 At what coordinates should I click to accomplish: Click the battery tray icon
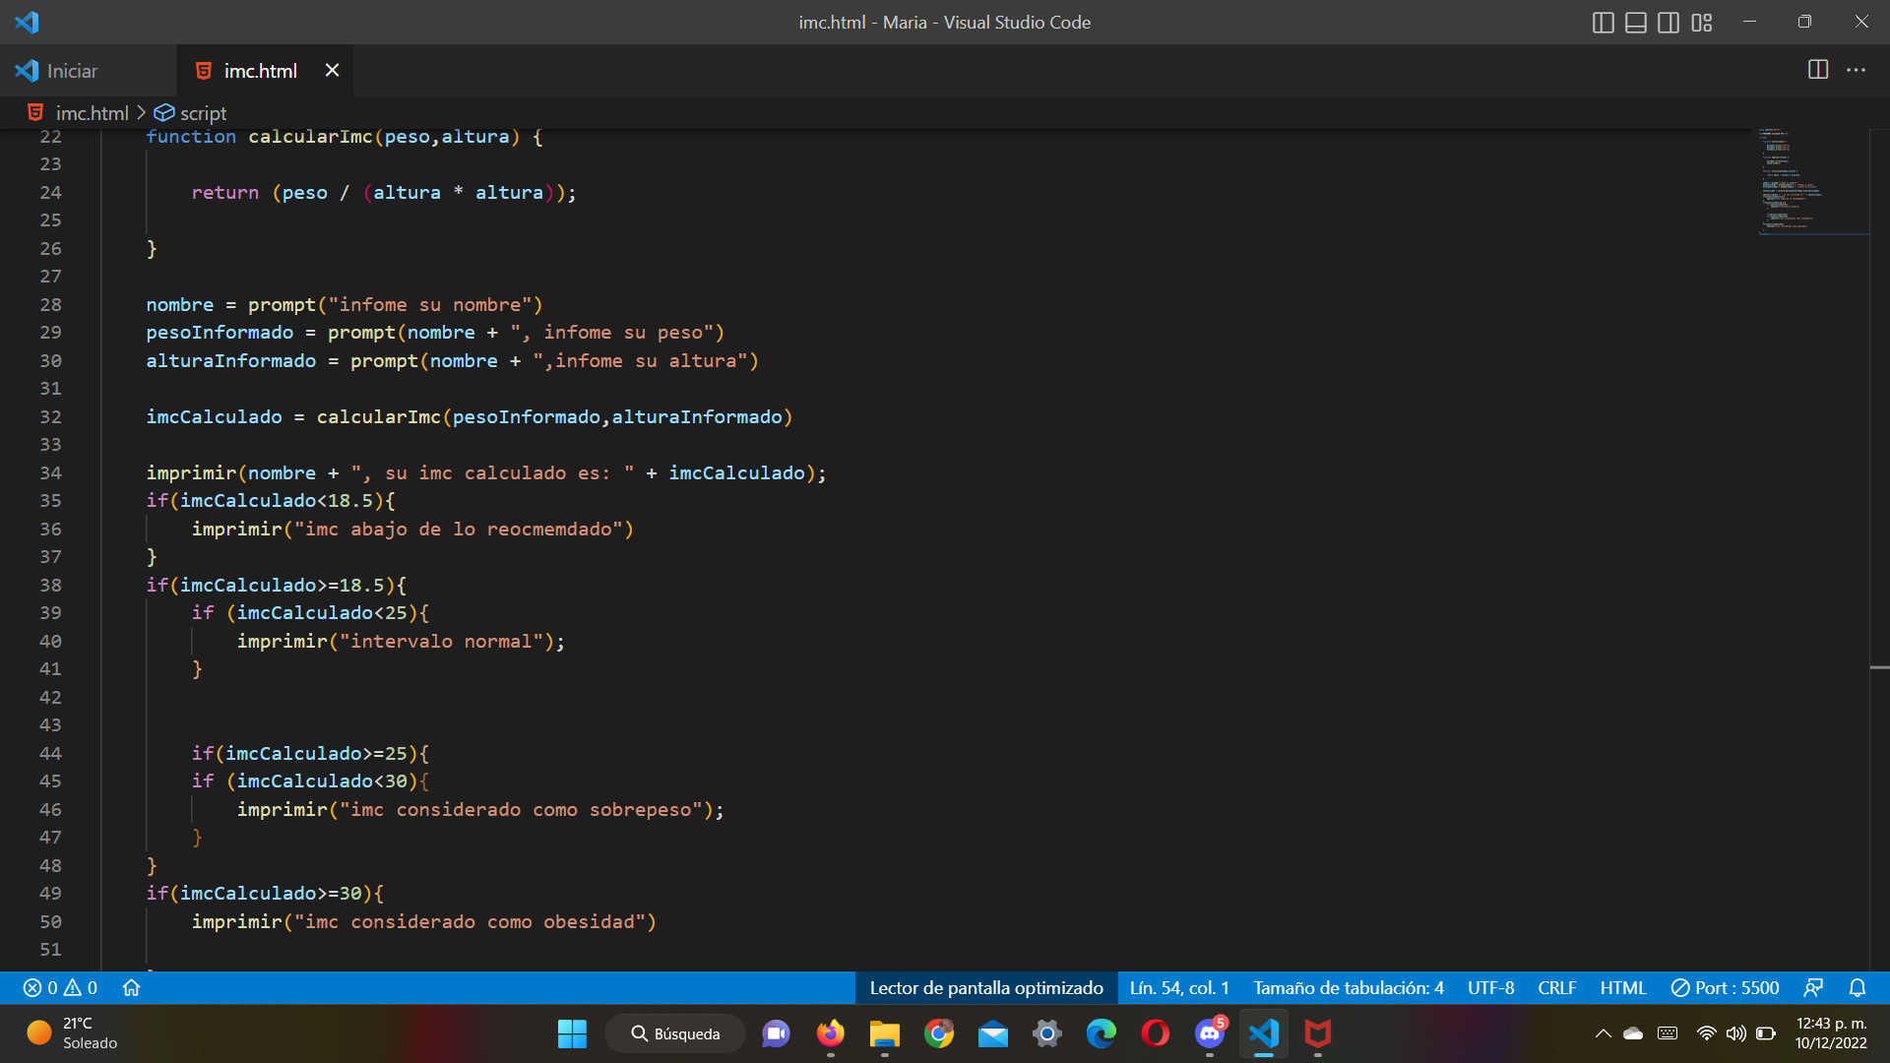pos(1766,1033)
